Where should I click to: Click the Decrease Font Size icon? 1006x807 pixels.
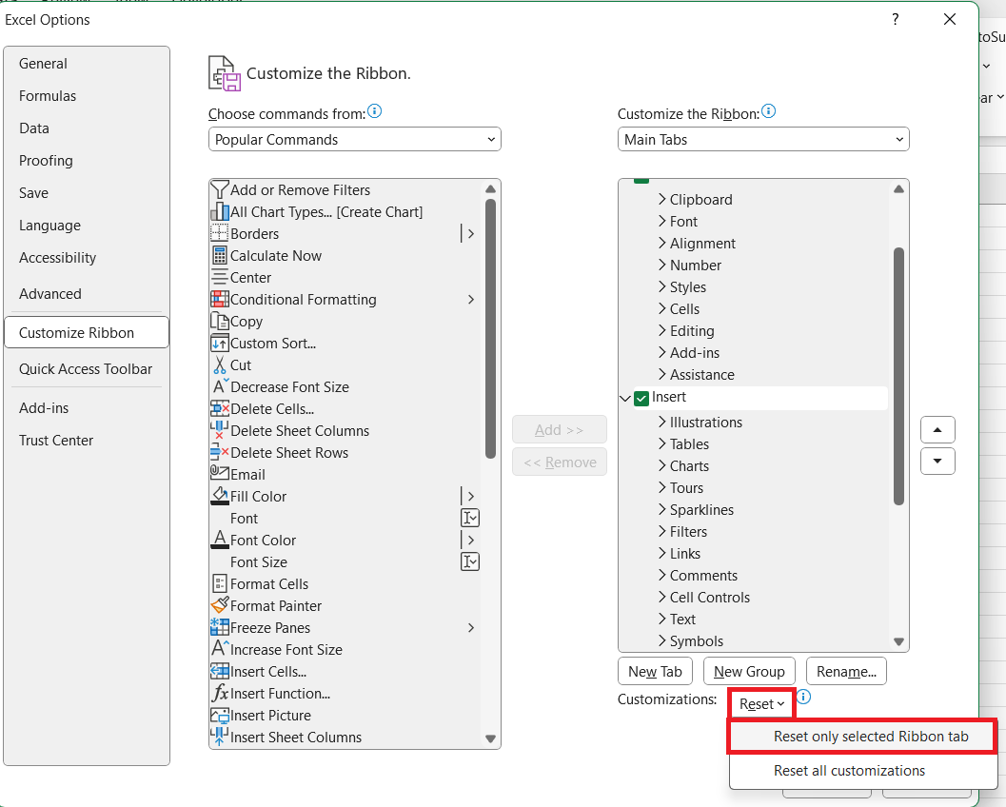click(x=220, y=386)
